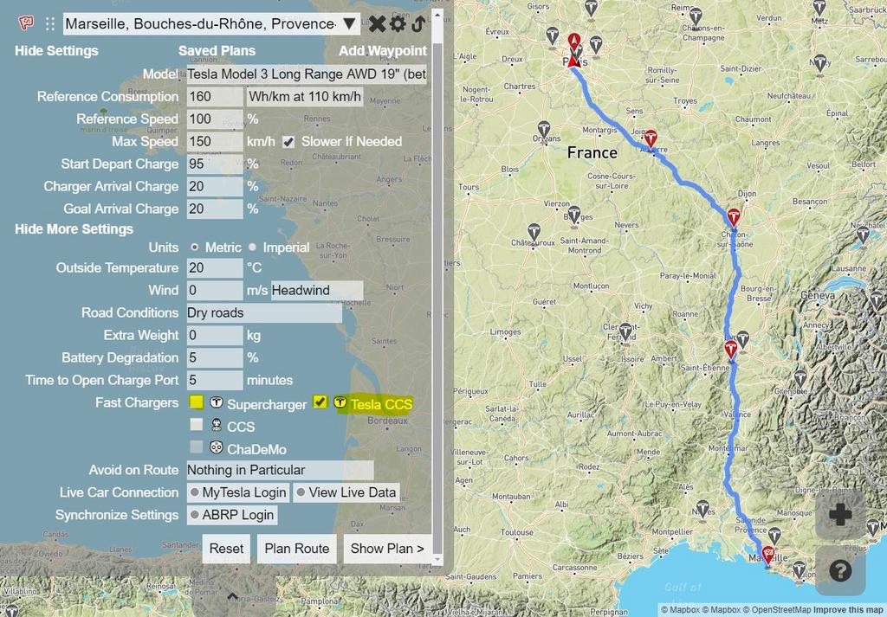Open the Avoid on Route dropdown

pyautogui.click(x=280, y=470)
